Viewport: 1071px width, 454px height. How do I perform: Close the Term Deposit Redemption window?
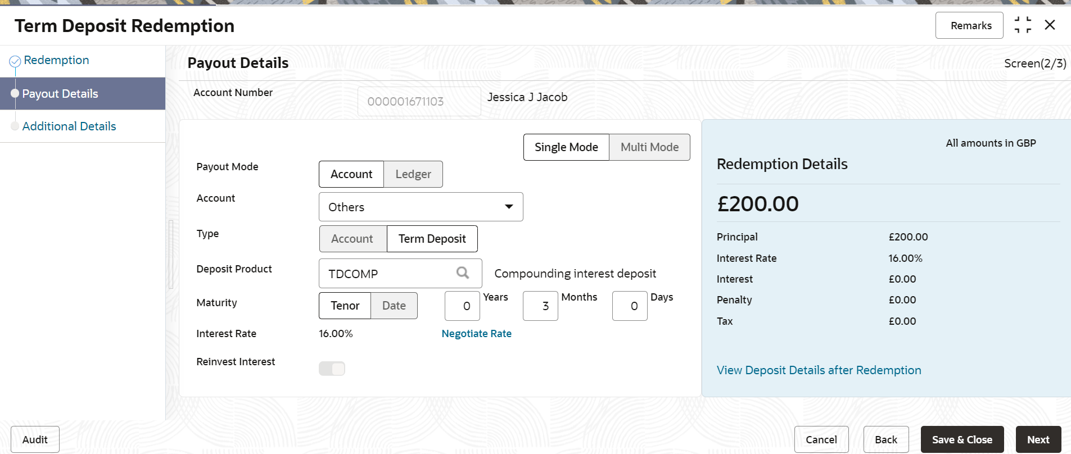(x=1050, y=25)
